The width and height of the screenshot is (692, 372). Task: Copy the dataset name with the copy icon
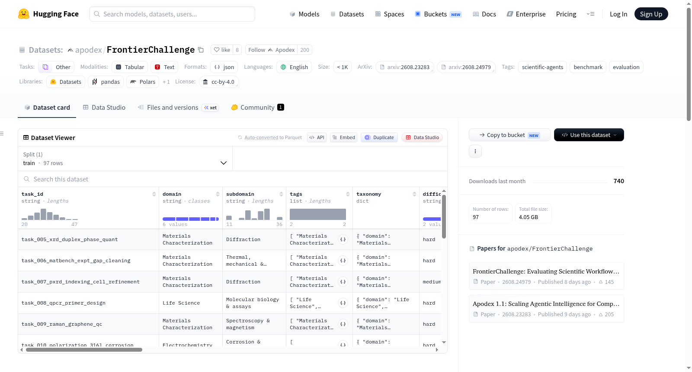(x=201, y=50)
